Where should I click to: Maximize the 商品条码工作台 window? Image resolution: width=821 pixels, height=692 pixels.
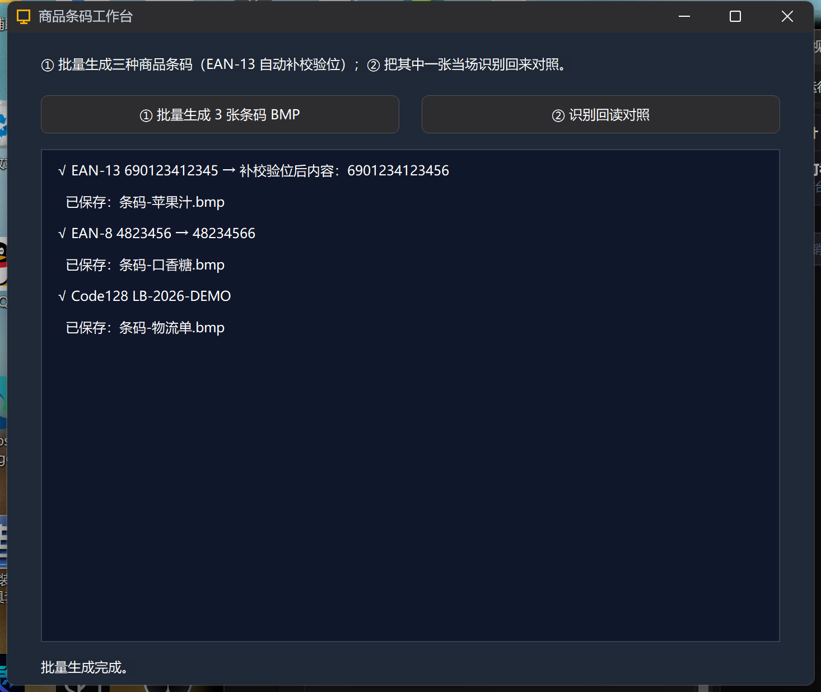(x=735, y=17)
